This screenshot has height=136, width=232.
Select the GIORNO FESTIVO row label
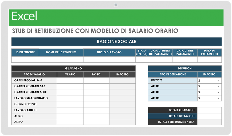click(x=34, y=104)
